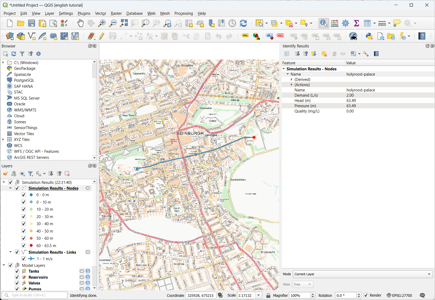
Task: Click Zoom Full extent icon
Action: coord(124,23)
